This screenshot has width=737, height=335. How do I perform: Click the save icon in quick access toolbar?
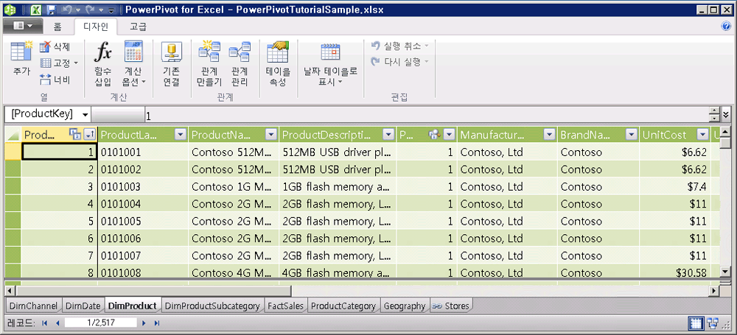[52, 10]
